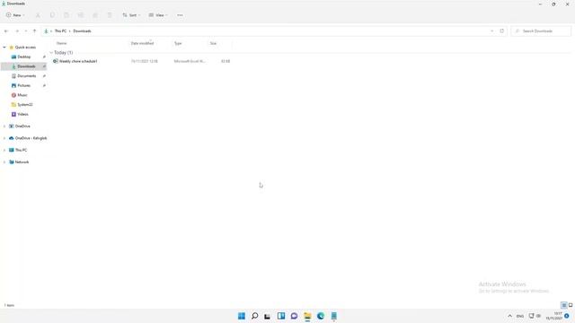Open OneDrive - Kelvglob in sidebar

coord(31,138)
